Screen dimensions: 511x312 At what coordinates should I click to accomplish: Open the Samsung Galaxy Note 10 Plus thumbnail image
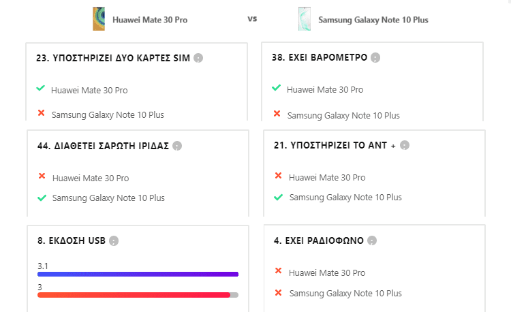(x=305, y=19)
